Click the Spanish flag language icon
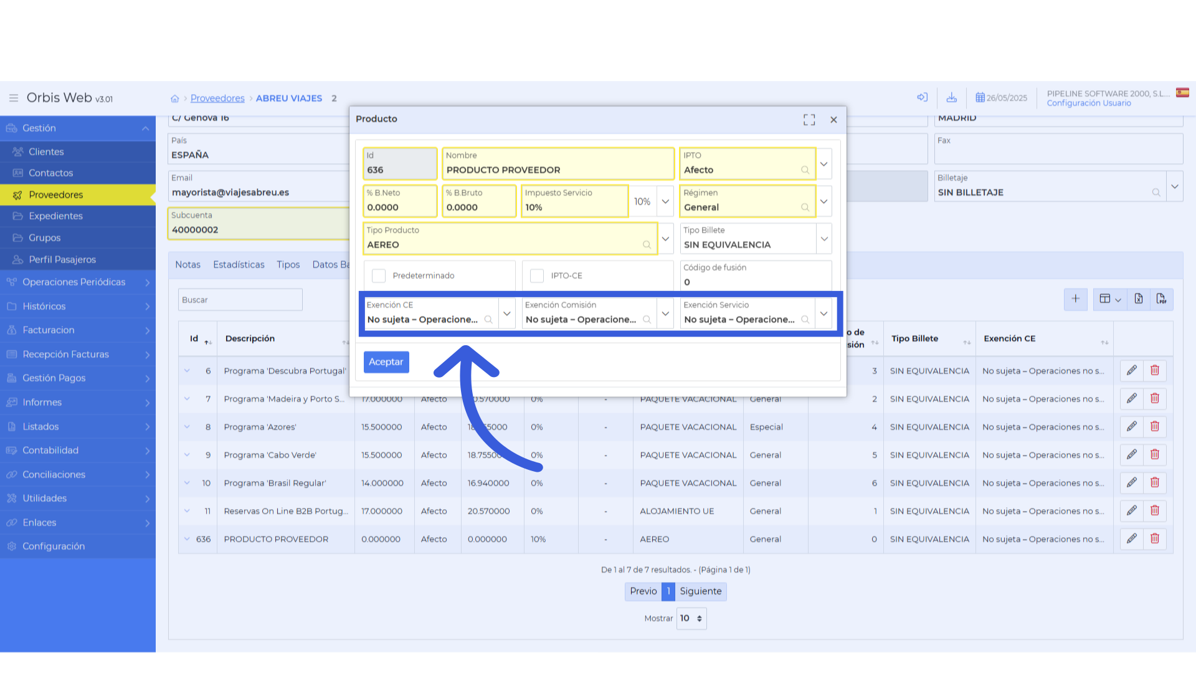 pos(1182,93)
